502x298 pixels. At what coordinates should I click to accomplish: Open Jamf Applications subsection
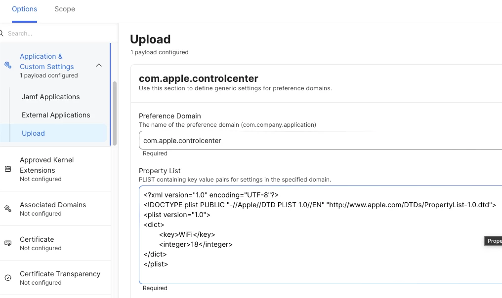click(x=50, y=97)
